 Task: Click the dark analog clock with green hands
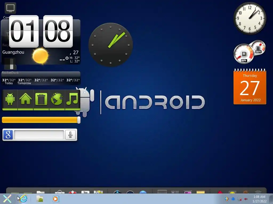(x=111, y=45)
